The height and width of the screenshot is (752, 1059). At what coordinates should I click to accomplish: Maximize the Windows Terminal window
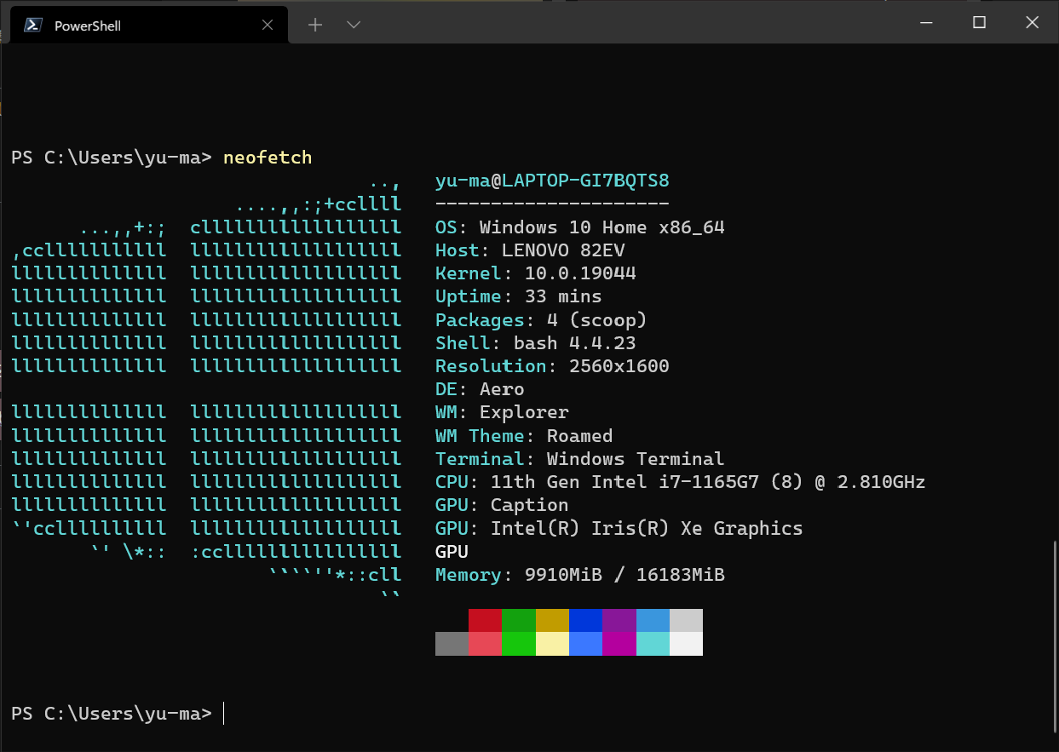(x=979, y=23)
